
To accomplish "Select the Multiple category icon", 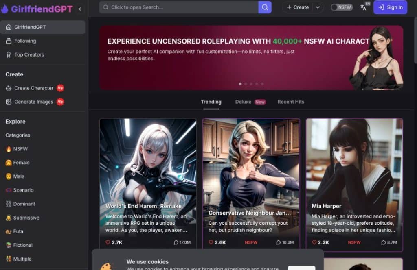I will [9, 259].
